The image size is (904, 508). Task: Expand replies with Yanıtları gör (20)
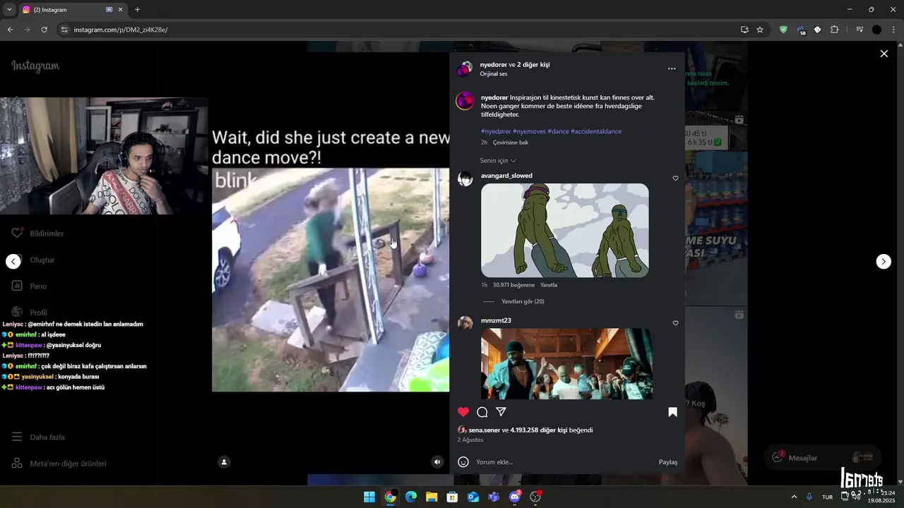(523, 301)
